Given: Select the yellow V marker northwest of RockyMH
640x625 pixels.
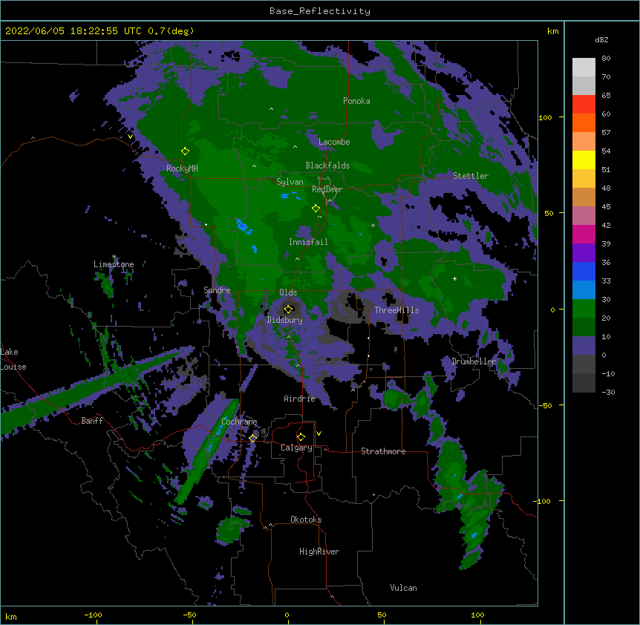Looking at the screenshot, I should [x=130, y=137].
